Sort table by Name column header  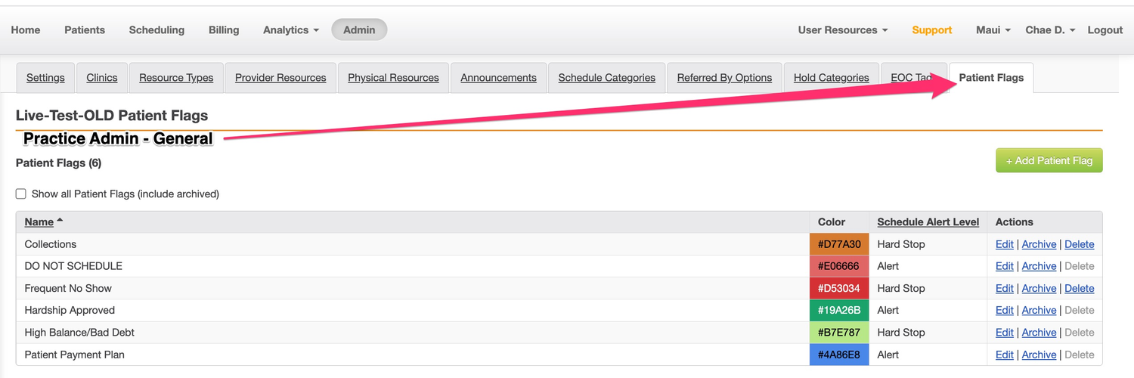coord(39,222)
